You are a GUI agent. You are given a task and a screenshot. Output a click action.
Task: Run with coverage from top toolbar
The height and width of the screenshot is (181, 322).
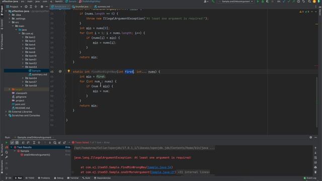coord(267,2)
